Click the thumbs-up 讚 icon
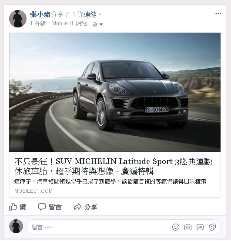Screen dimensions: 231x241 tap(13, 207)
